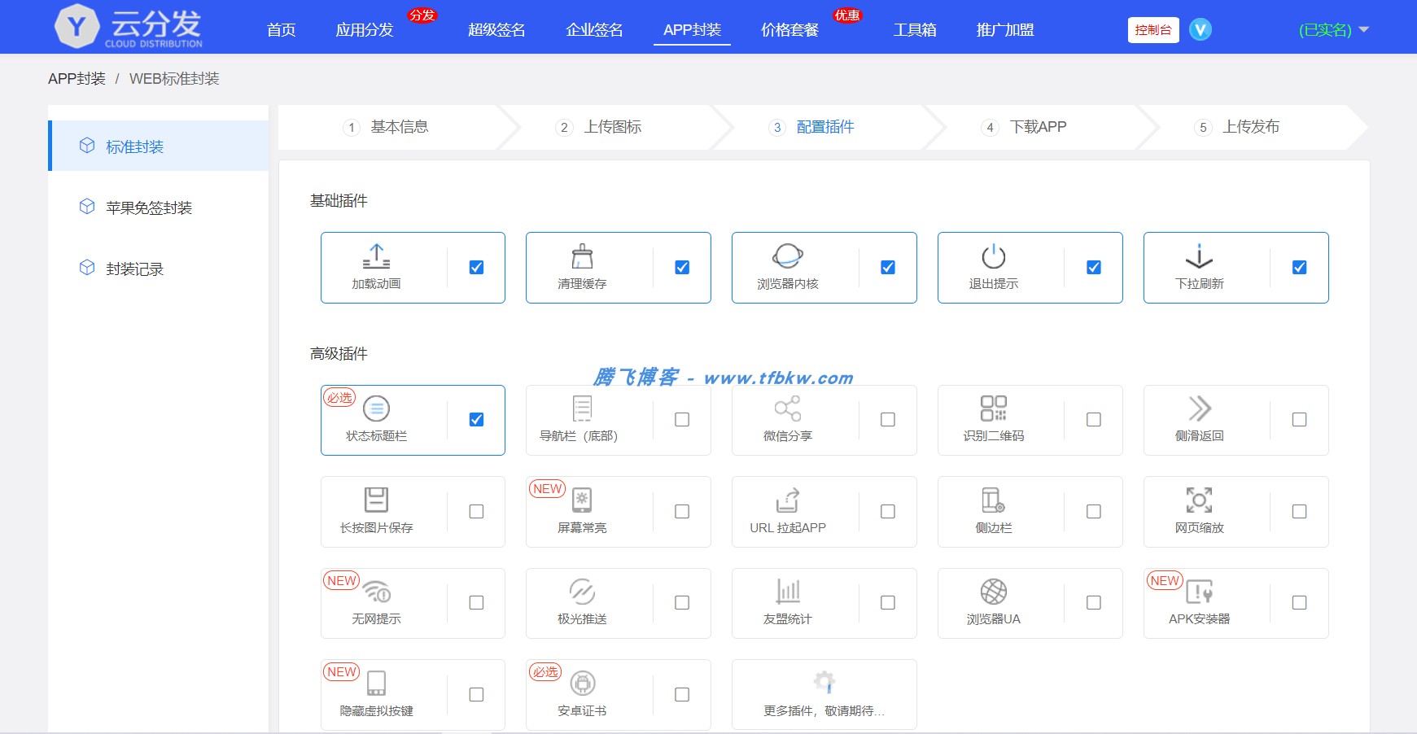Screen dimensions: 1417x734
Task: Click the 微信分享 share icon
Action: (x=788, y=409)
